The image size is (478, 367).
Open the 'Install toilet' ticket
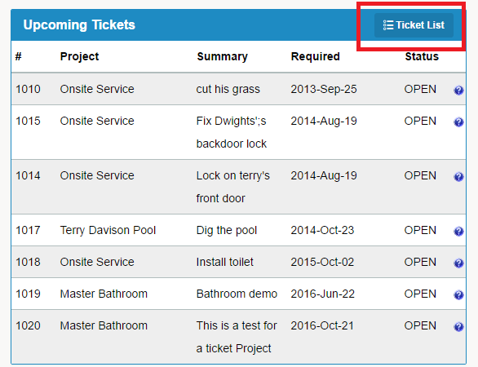pos(224,262)
